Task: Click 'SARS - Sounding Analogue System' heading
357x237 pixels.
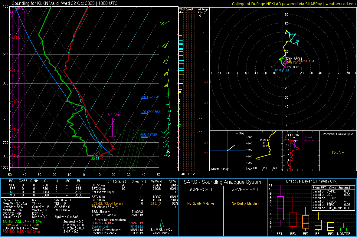Action: point(223,182)
